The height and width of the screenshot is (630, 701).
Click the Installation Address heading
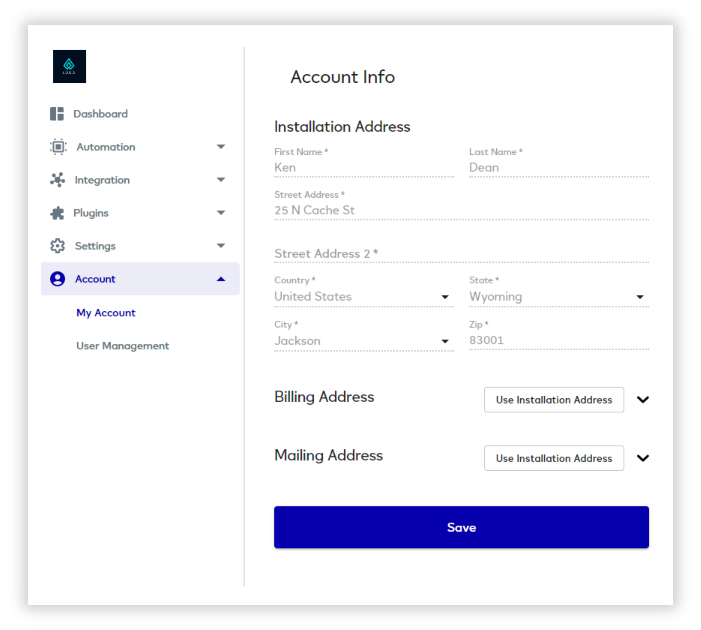click(342, 126)
